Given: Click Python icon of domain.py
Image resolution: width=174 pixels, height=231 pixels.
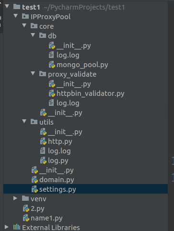Looking at the screenshot, I should click(35, 180).
